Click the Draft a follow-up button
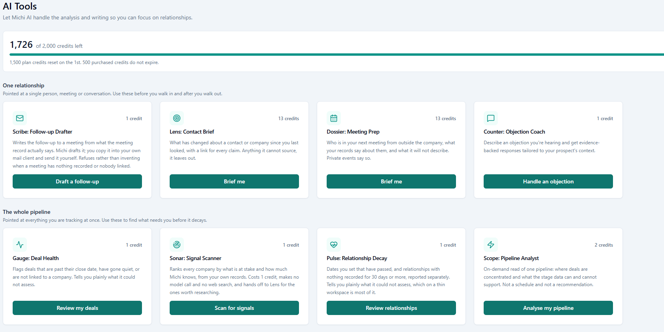The height and width of the screenshot is (332, 664). click(x=77, y=181)
